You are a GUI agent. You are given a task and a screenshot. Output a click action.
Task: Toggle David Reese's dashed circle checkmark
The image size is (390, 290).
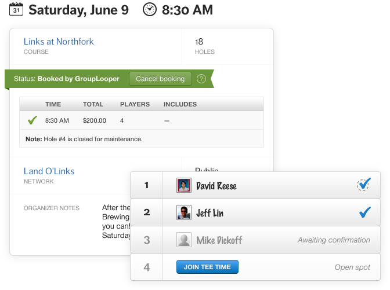coord(364,185)
